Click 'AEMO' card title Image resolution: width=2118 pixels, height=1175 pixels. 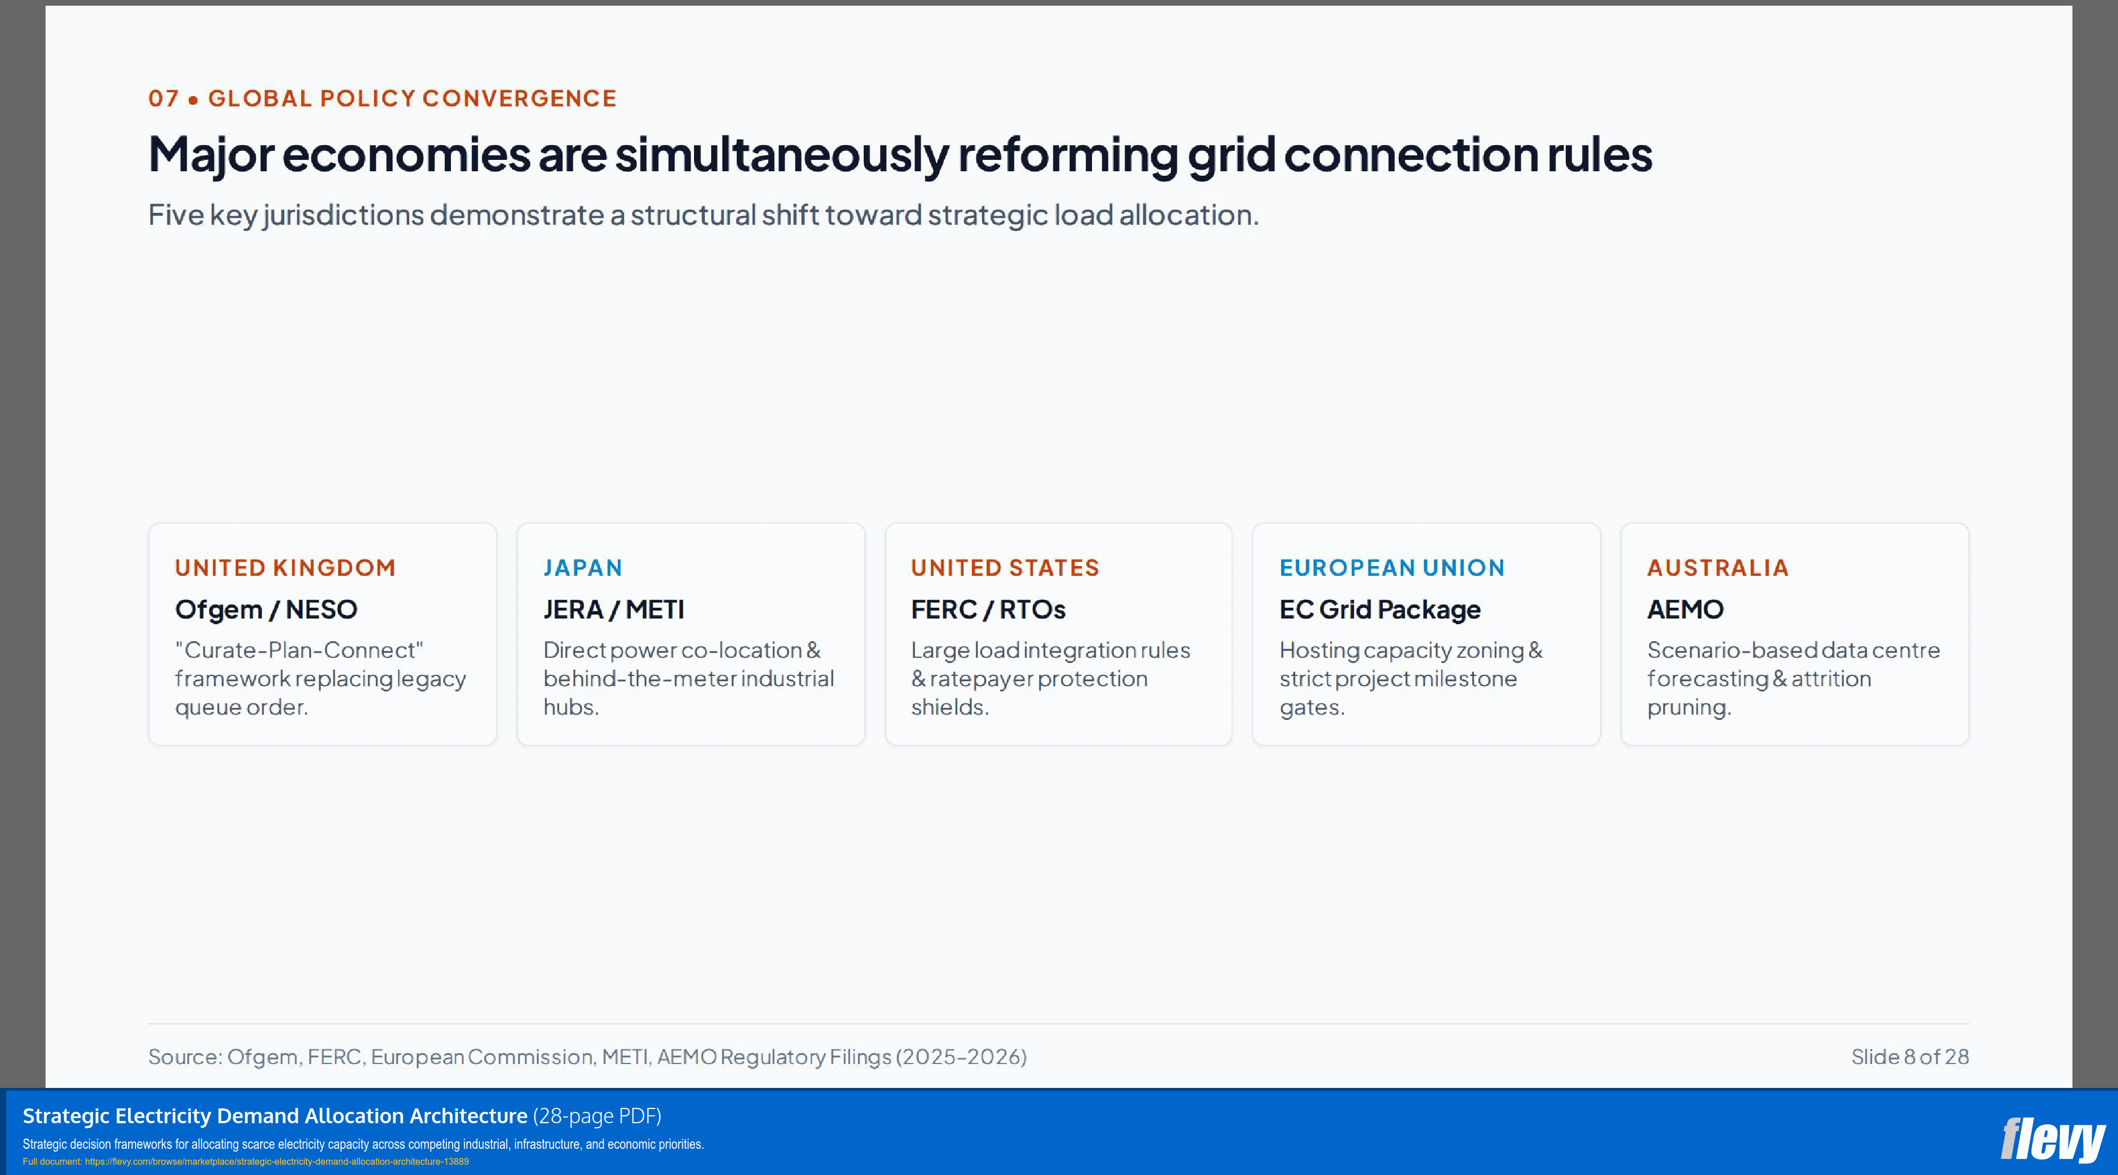click(1685, 609)
